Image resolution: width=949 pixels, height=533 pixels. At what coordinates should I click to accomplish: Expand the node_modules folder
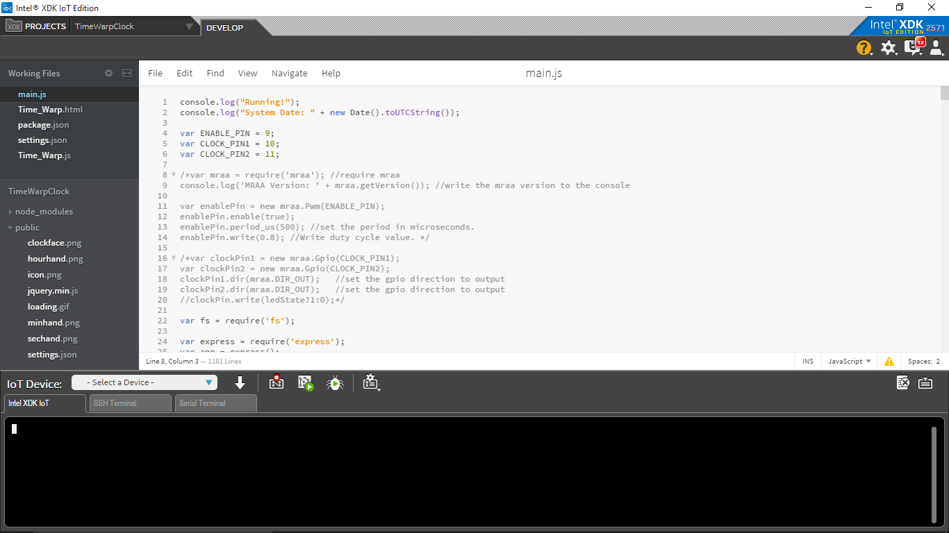(10, 212)
